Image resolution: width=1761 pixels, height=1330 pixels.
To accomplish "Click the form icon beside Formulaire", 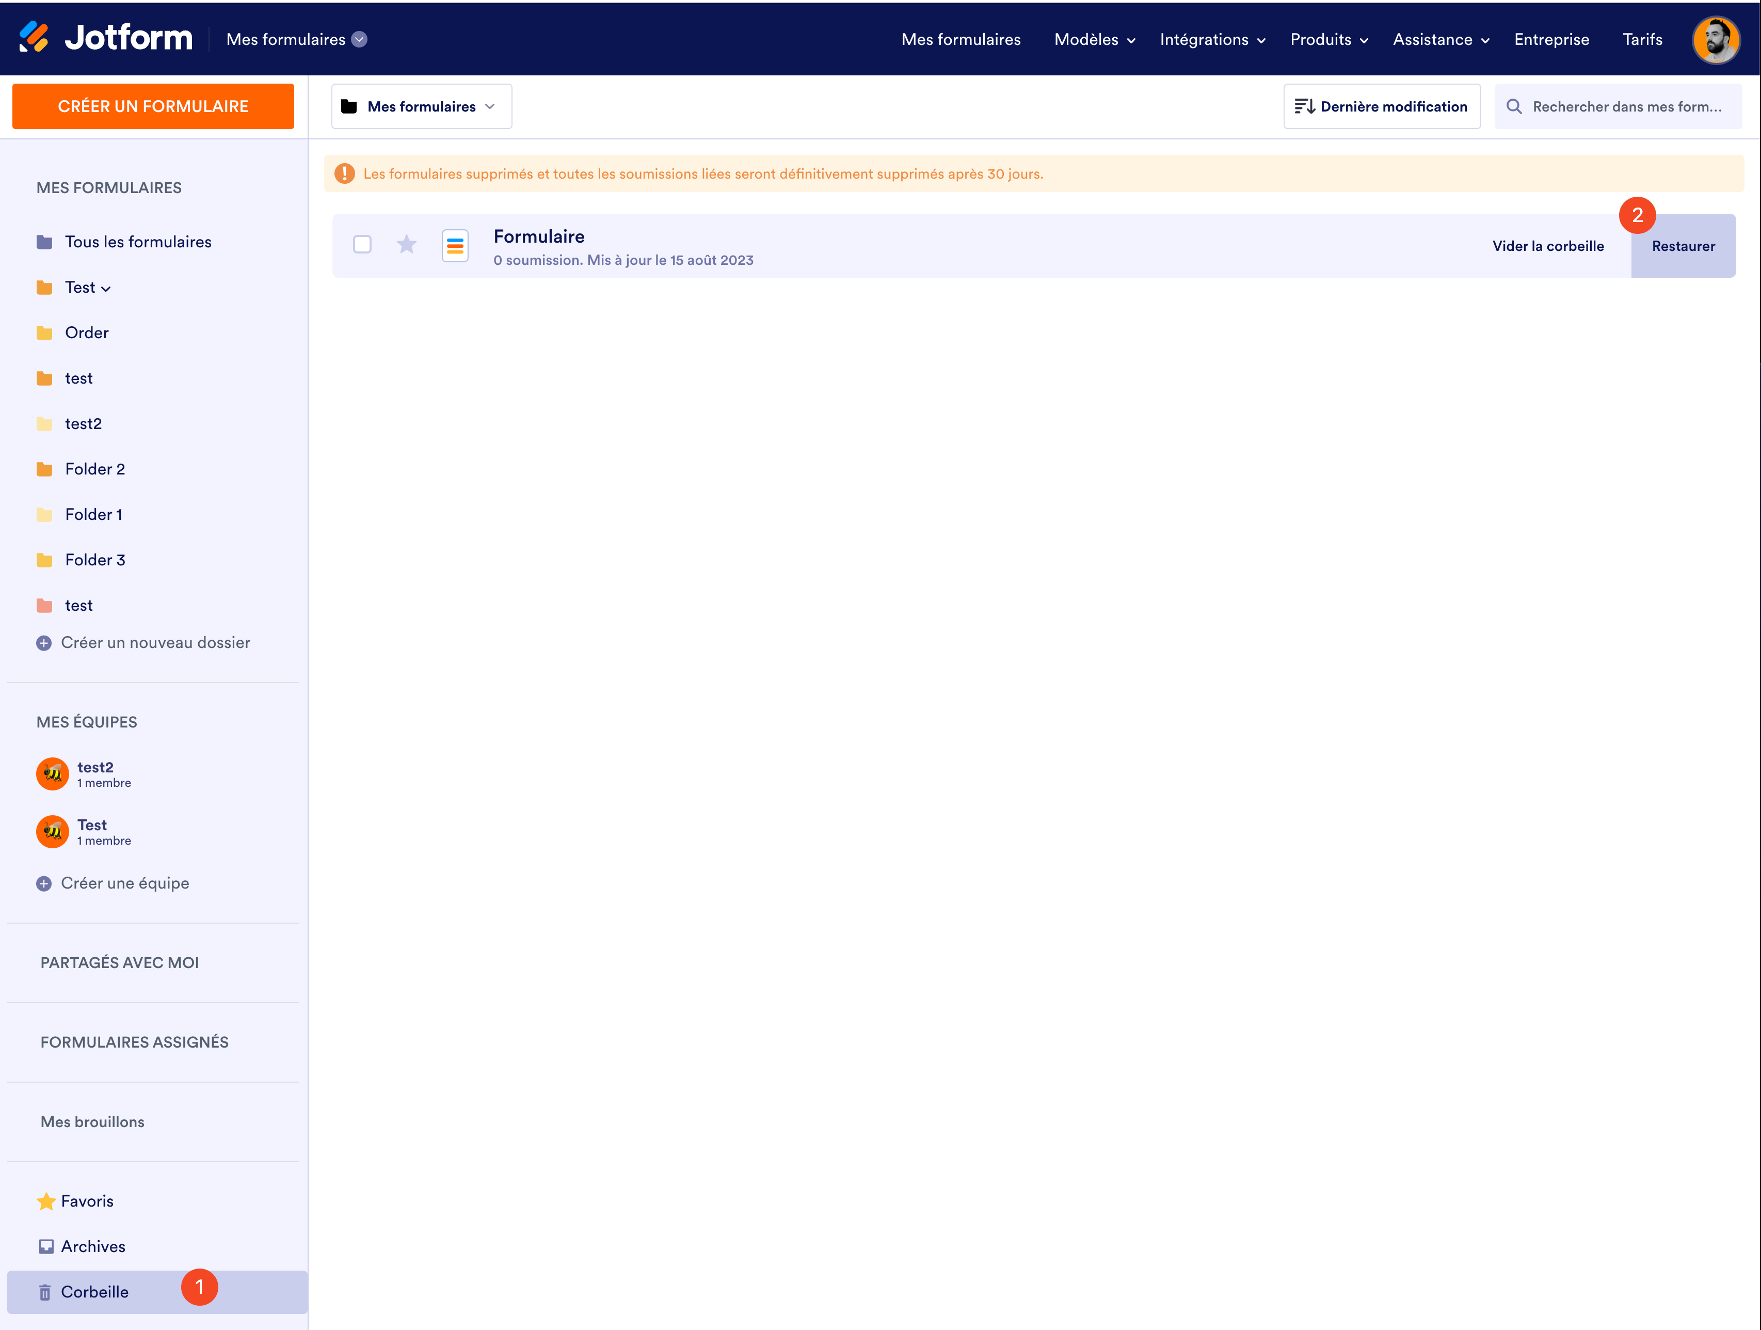I will (455, 245).
